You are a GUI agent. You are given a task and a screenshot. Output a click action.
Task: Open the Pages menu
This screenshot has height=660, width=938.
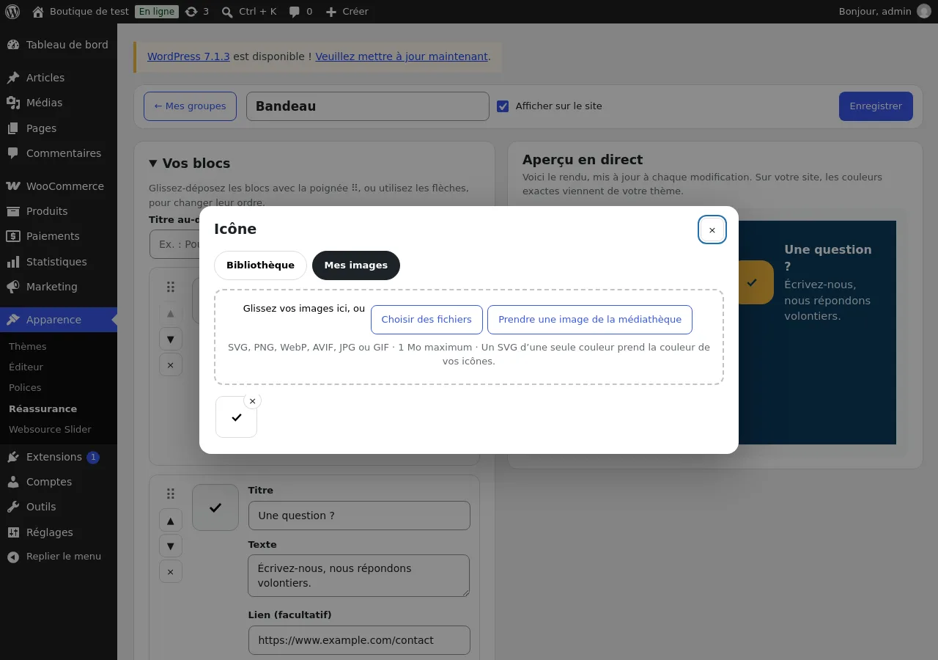[x=59, y=128]
